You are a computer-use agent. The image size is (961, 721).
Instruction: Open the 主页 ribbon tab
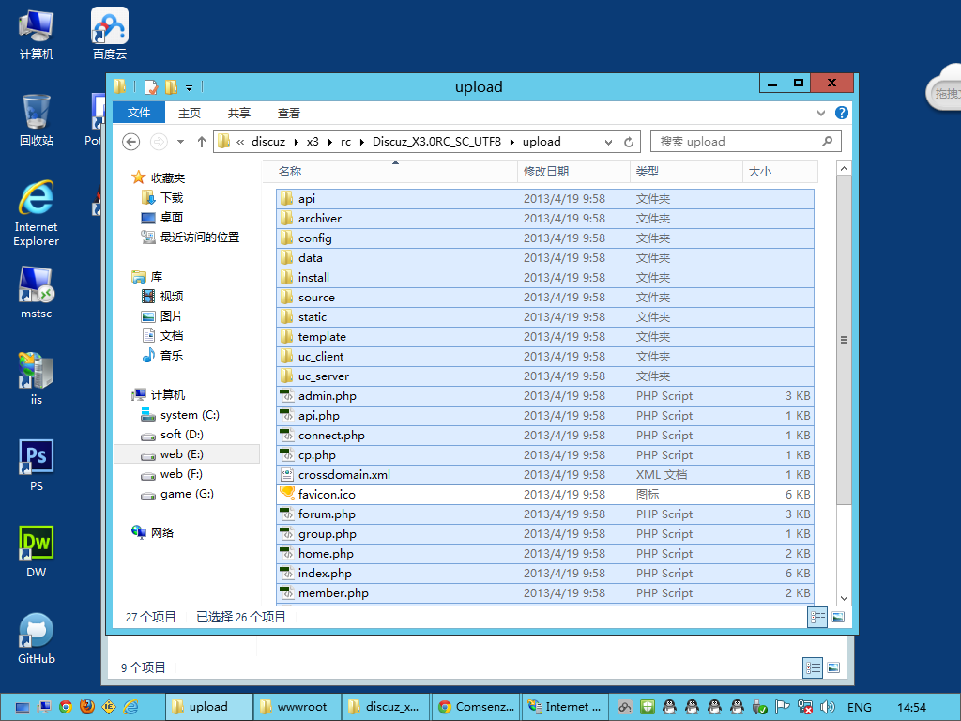(x=190, y=113)
